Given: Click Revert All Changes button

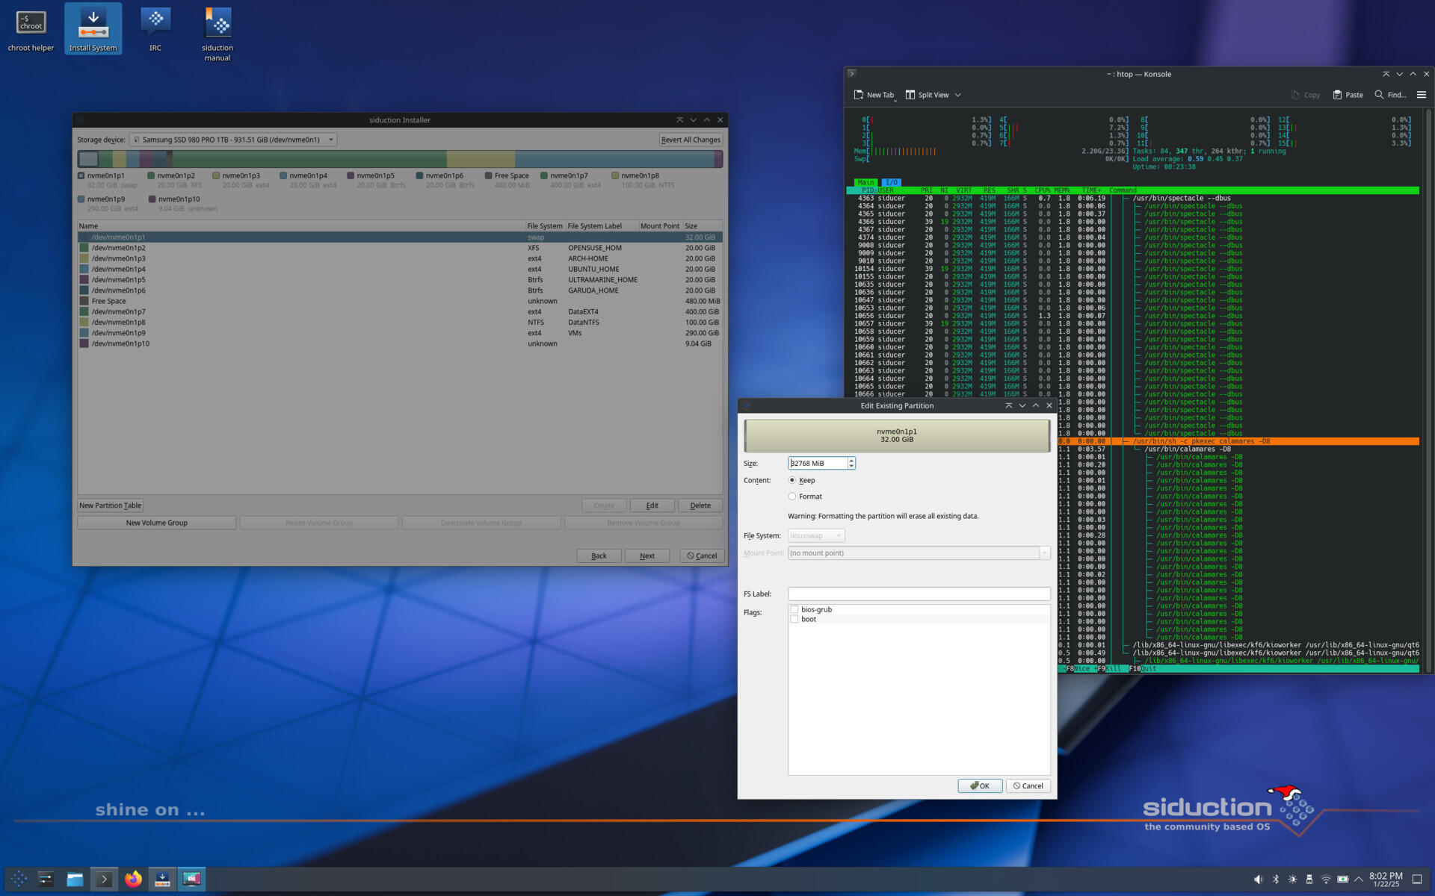Looking at the screenshot, I should (691, 140).
